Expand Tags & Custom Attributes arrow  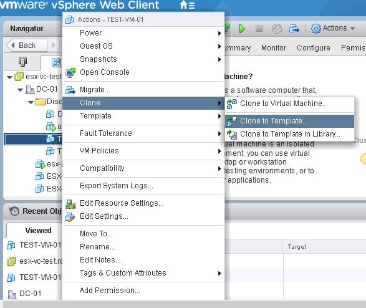[x=219, y=273]
